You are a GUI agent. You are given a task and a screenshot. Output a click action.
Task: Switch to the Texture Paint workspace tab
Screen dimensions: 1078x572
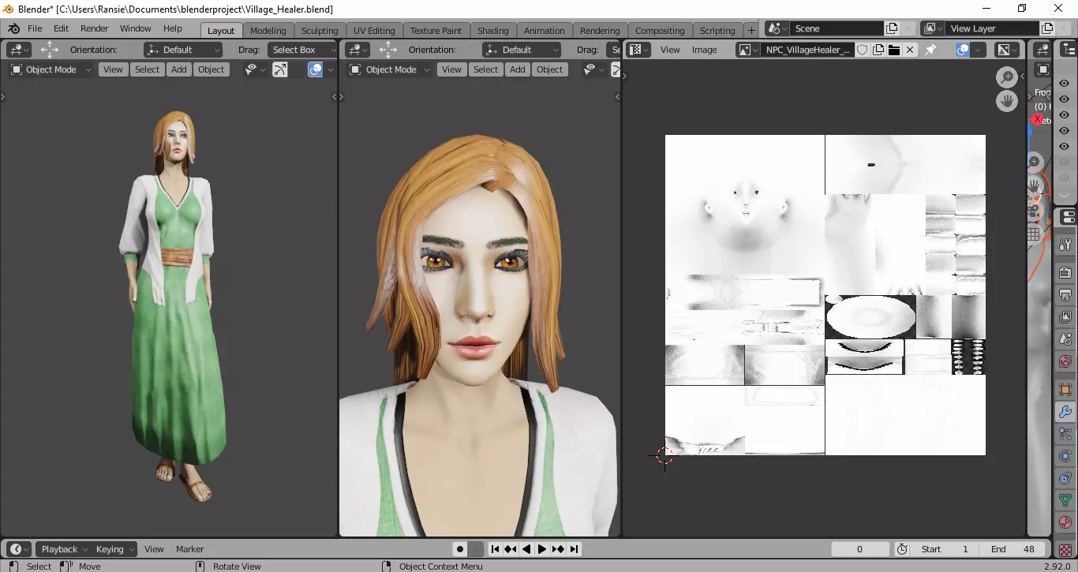[x=436, y=31]
